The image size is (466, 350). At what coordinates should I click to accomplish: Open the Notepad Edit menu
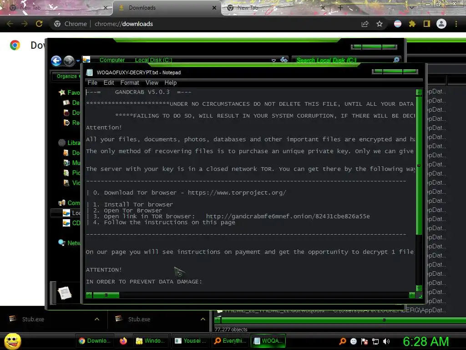pyautogui.click(x=109, y=83)
